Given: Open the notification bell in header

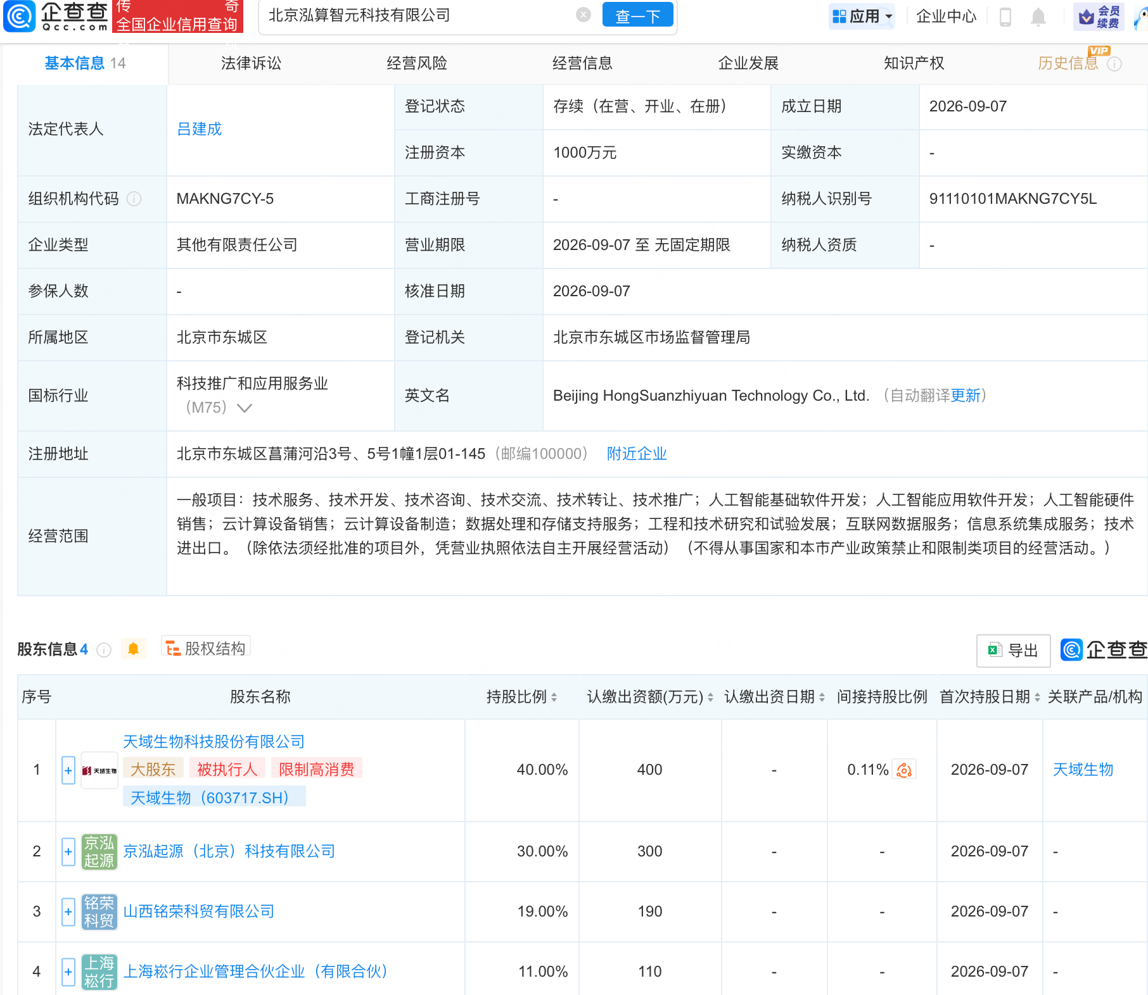Looking at the screenshot, I should [x=1038, y=16].
